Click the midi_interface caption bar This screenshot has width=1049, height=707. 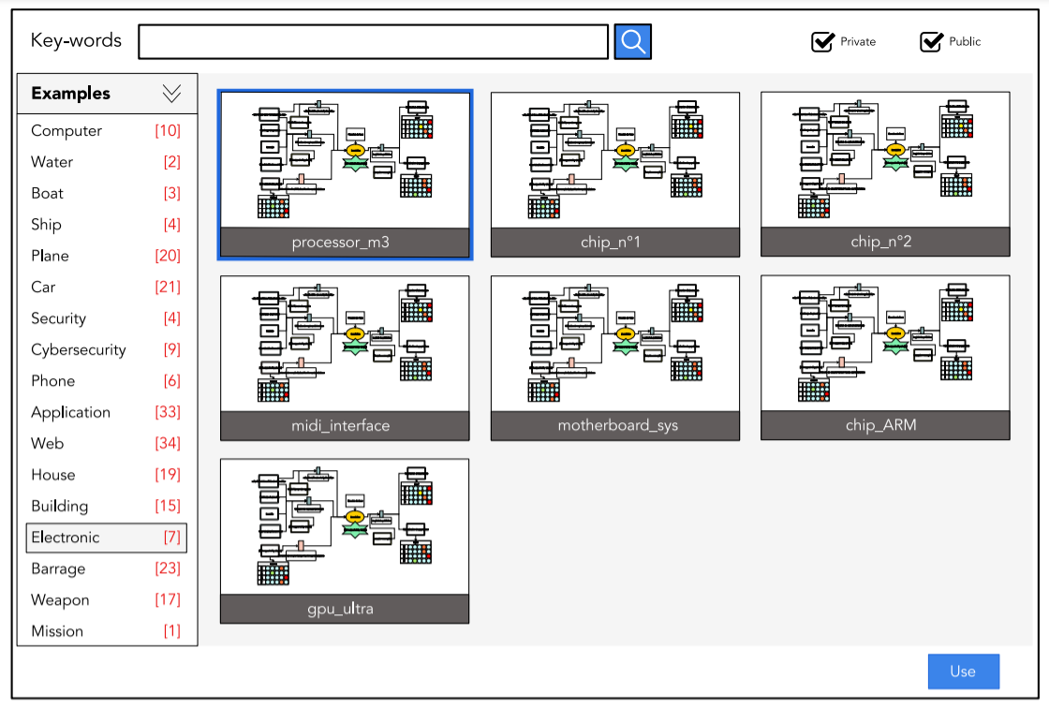coord(345,425)
